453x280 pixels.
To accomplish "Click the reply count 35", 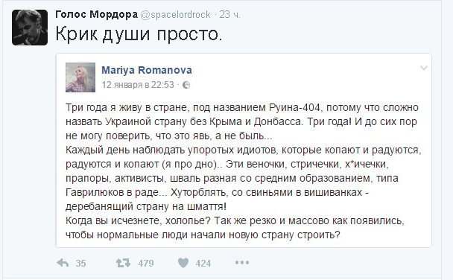I will 81,264.
